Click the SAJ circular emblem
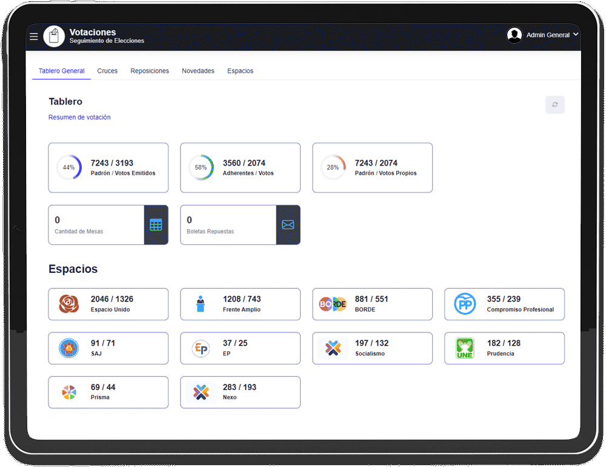 tap(69, 348)
